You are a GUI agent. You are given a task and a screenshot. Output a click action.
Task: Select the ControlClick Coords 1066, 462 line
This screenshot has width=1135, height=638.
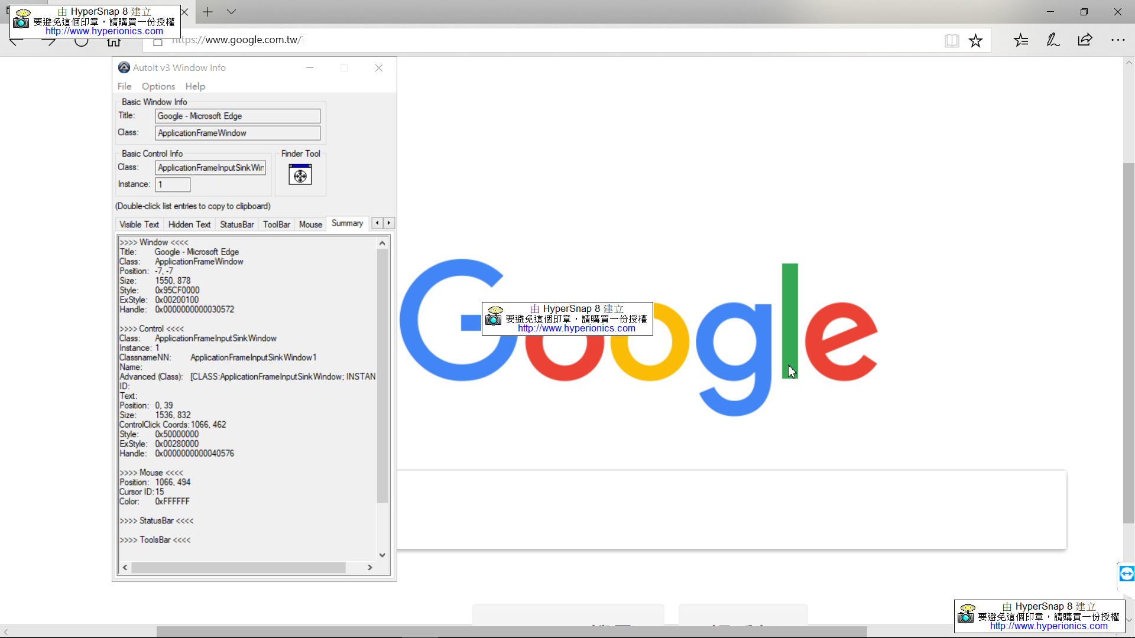point(173,425)
